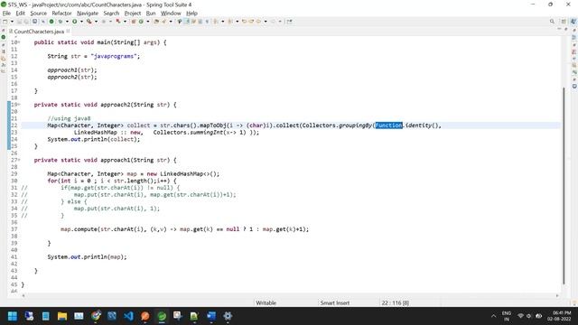Show hidden system tray icons chevron
Viewport: 578px width, 325px height.
(x=493, y=316)
